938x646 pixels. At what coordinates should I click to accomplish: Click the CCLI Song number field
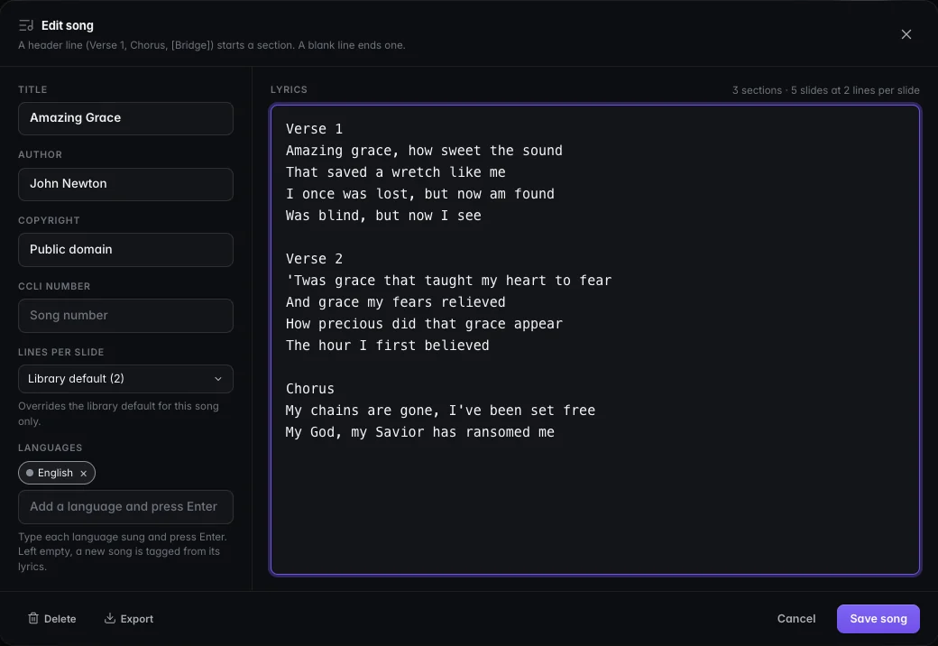tap(125, 316)
